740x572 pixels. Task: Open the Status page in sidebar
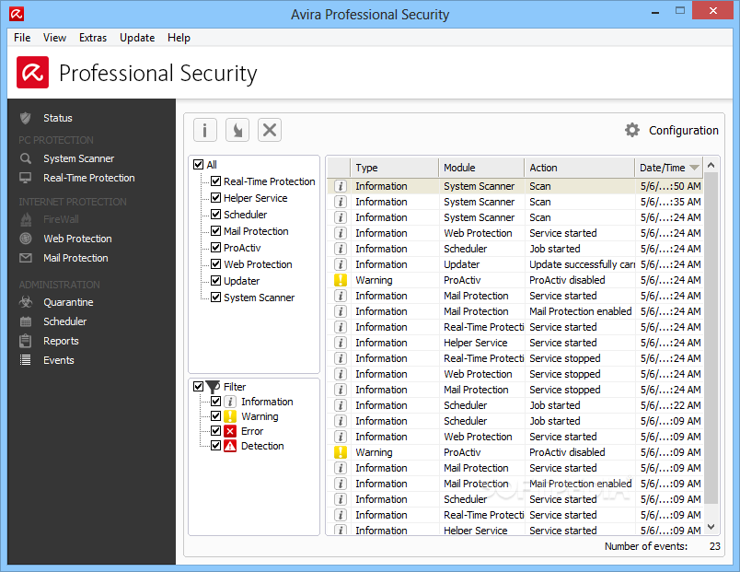pyautogui.click(x=58, y=118)
